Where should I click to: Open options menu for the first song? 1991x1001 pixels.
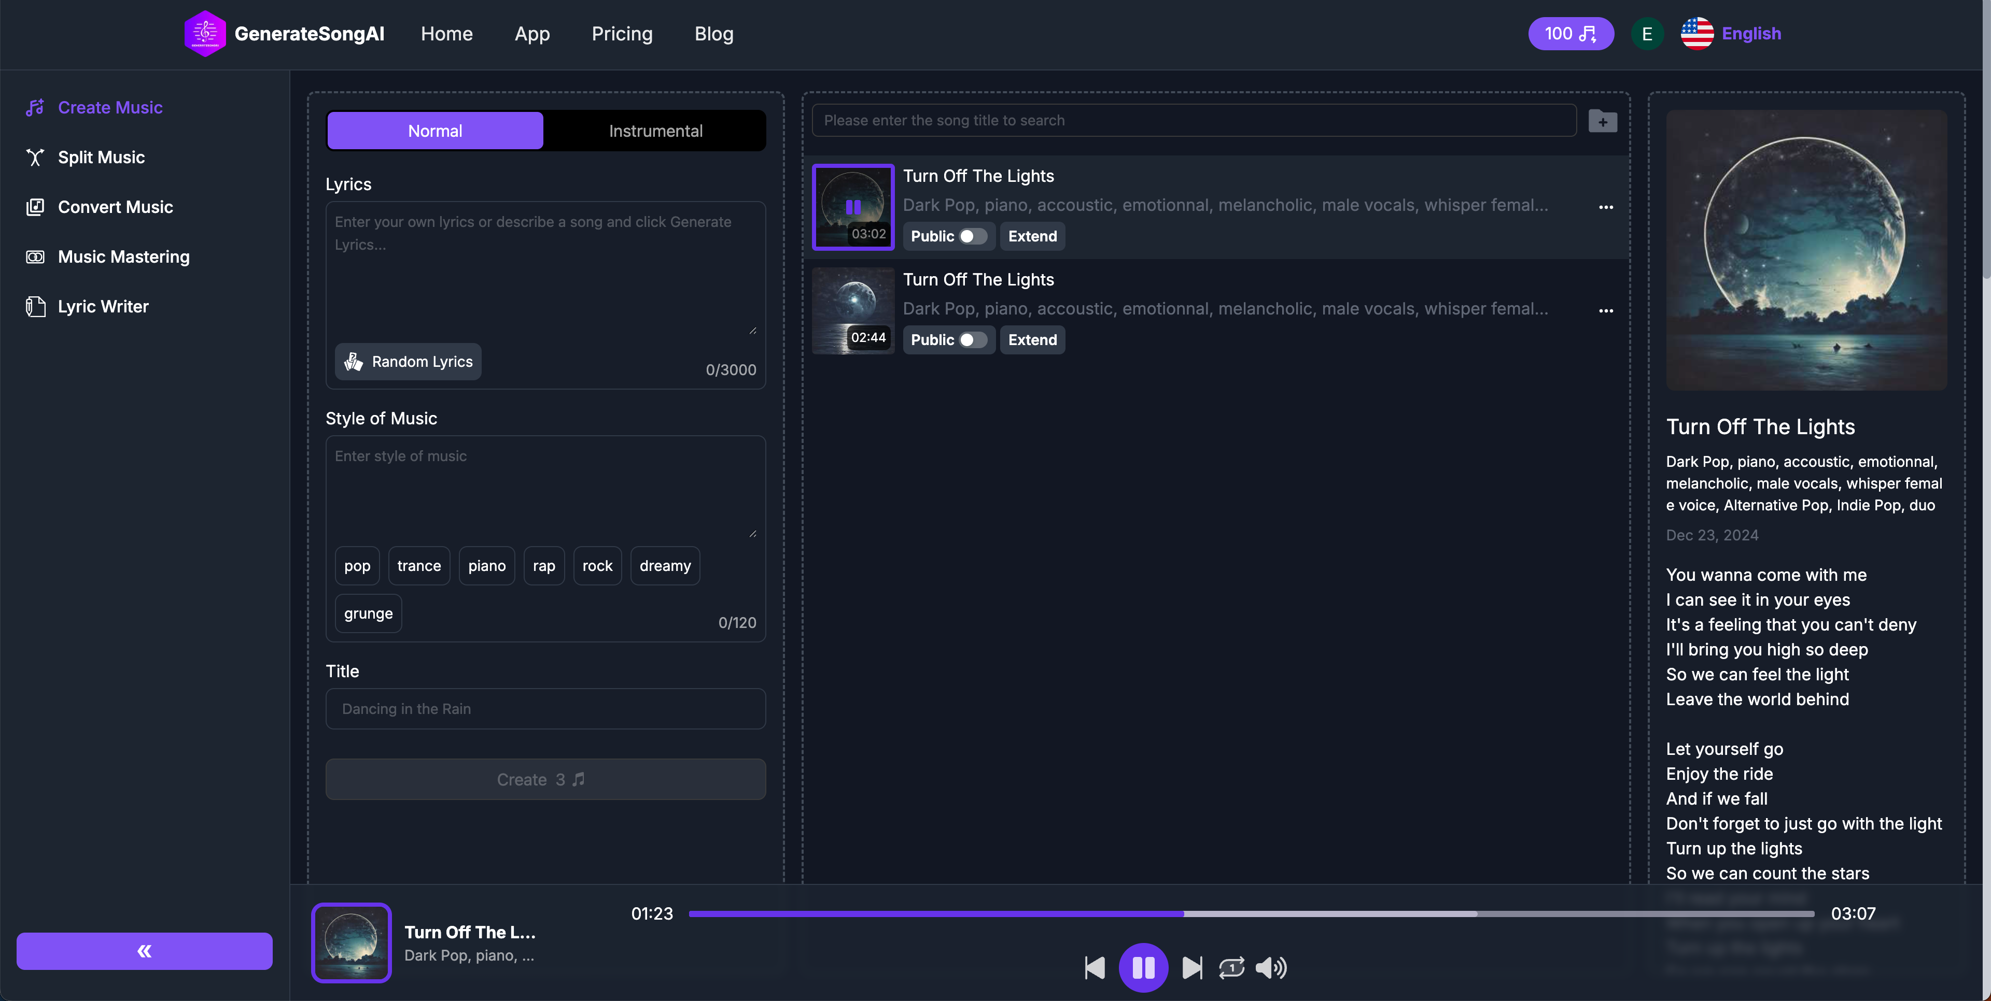click(1605, 207)
